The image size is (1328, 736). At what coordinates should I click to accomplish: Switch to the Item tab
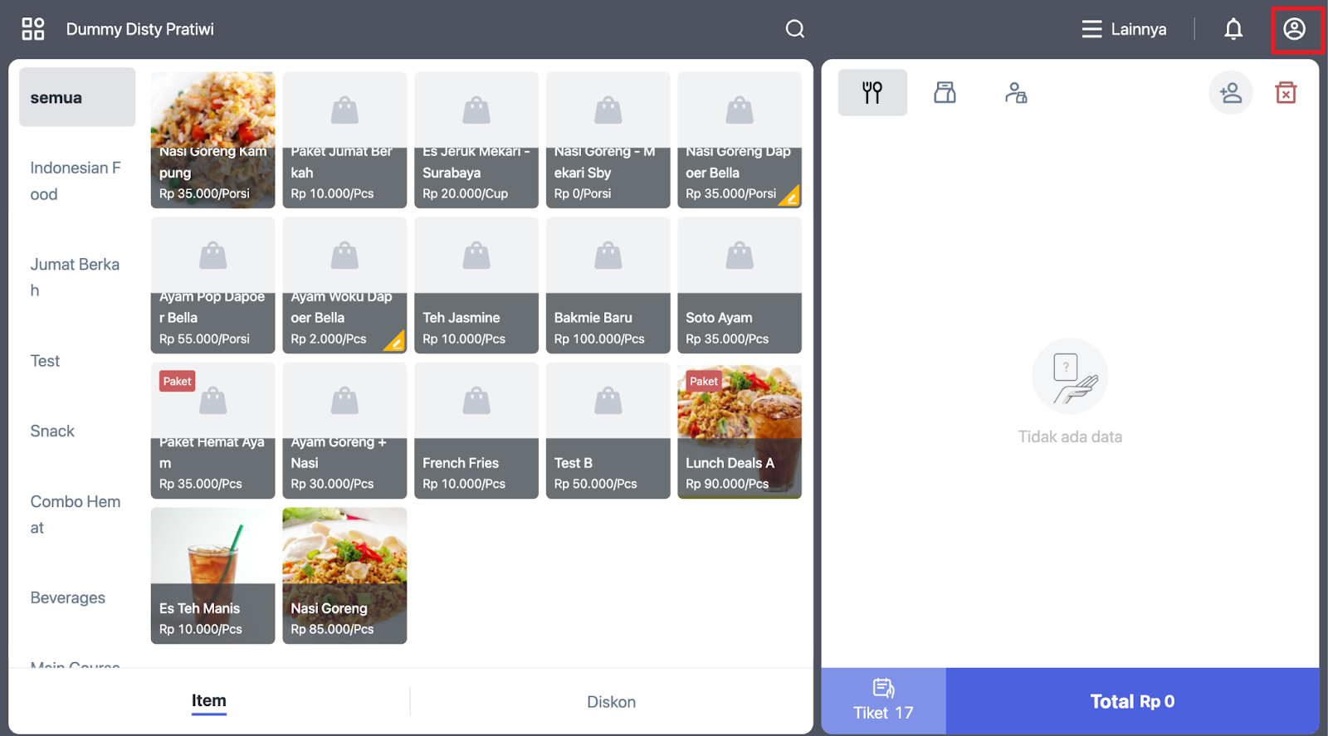pyautogui.click(x=208, y=701)
